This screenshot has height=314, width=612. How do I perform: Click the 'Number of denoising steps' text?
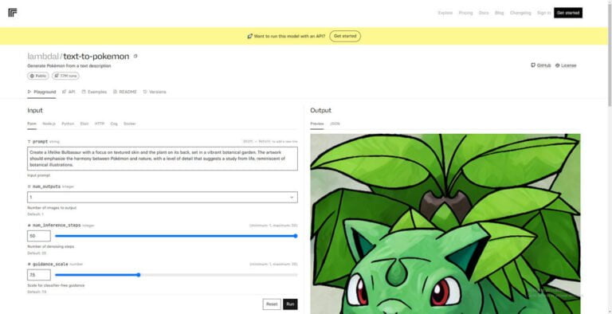[x=51, y=247]
